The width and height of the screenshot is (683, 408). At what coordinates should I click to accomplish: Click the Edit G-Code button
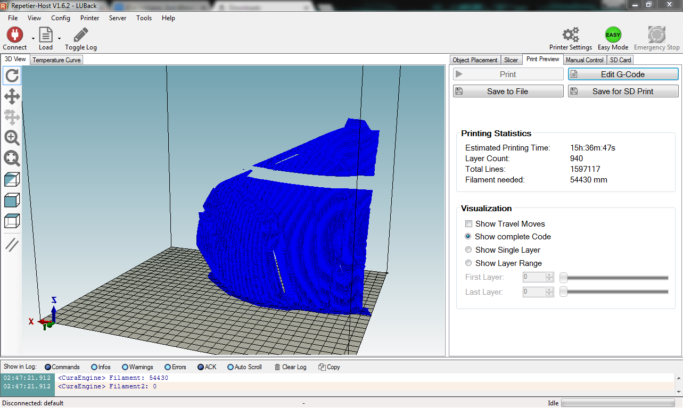coord(623,74)
